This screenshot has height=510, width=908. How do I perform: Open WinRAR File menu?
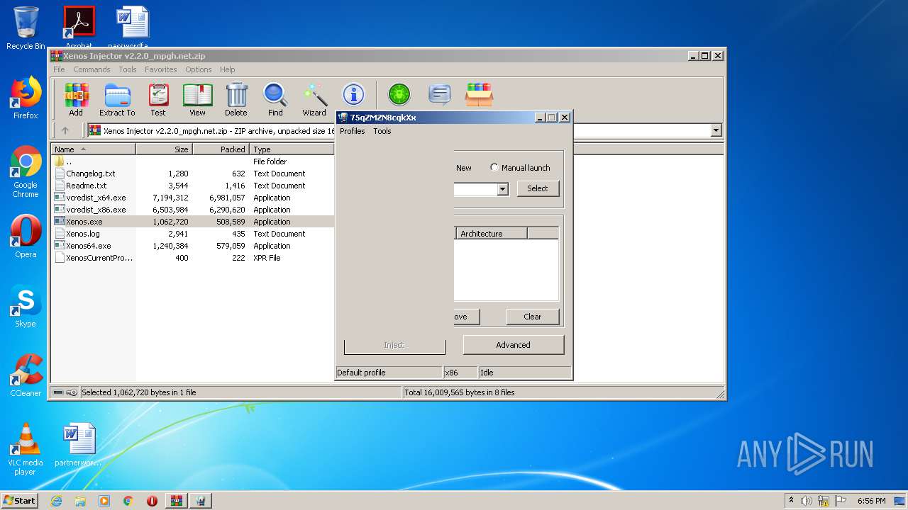coord(59,69)
